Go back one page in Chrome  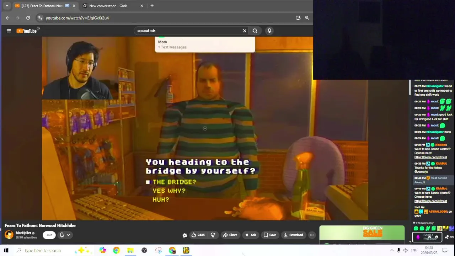pyautogui.click(x=7, y=18)
